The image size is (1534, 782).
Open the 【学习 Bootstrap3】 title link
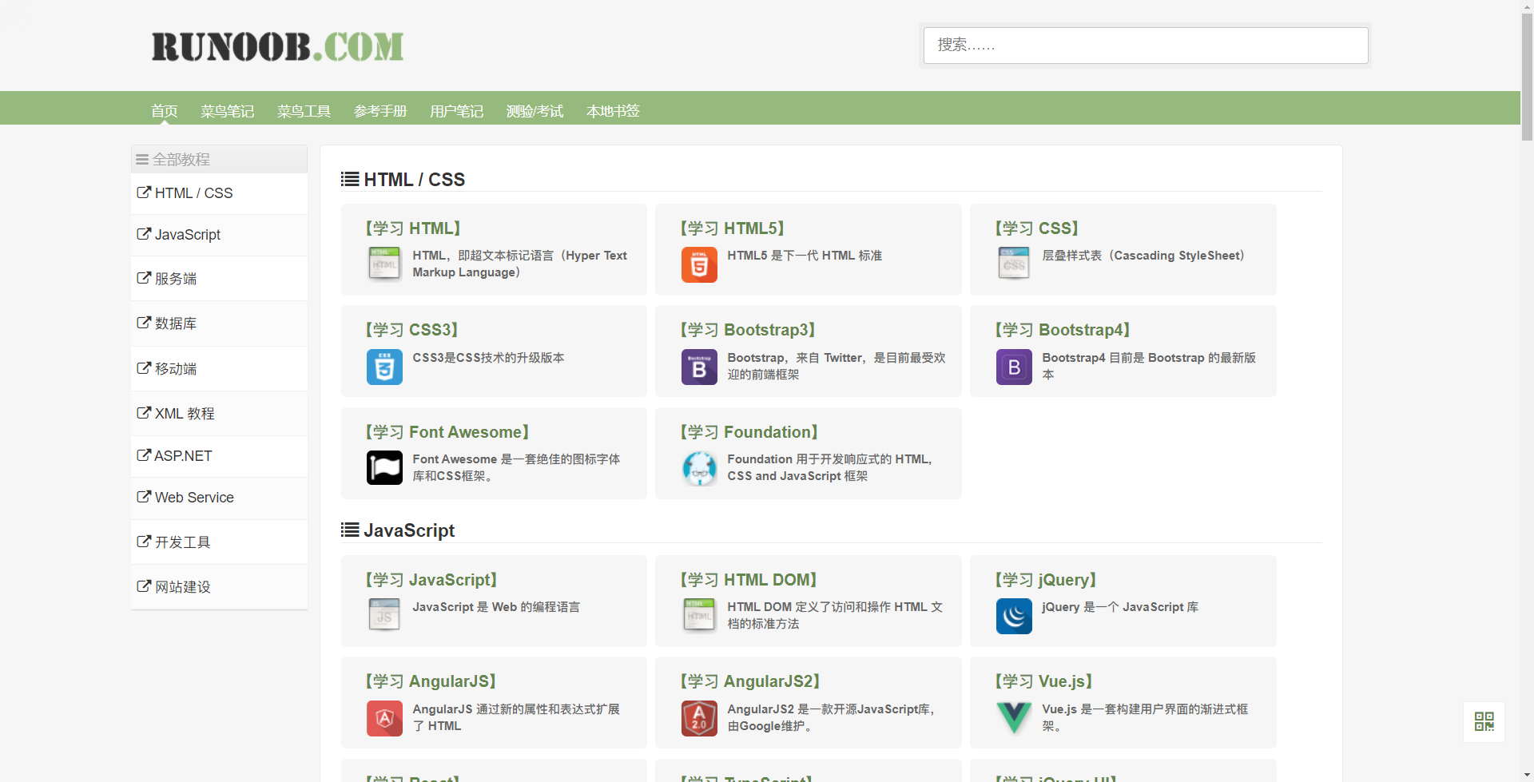tap(748, 330)
